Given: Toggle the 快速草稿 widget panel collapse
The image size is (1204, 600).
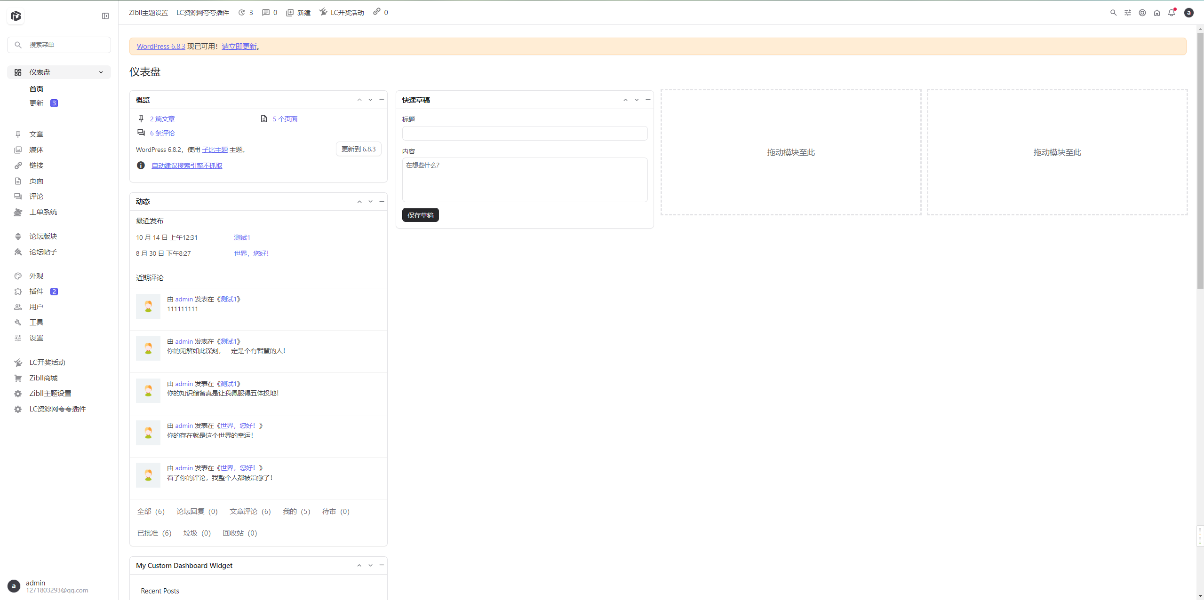Looking at the screenshot, I should point(648,100).
